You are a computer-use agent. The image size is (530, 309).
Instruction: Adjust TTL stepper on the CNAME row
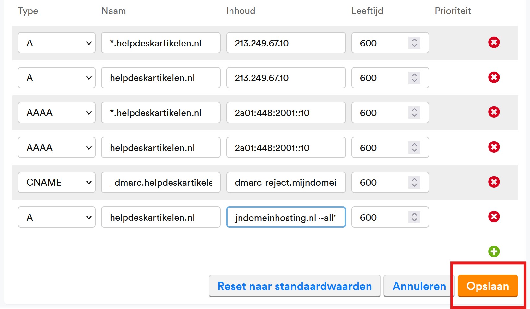414,182
